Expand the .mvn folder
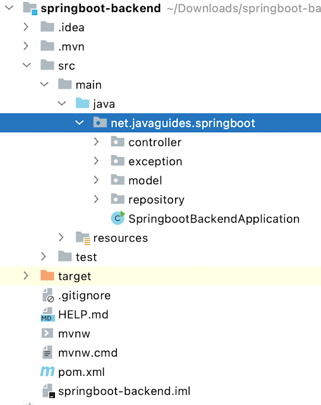321x405 pixels. point(26,46)
